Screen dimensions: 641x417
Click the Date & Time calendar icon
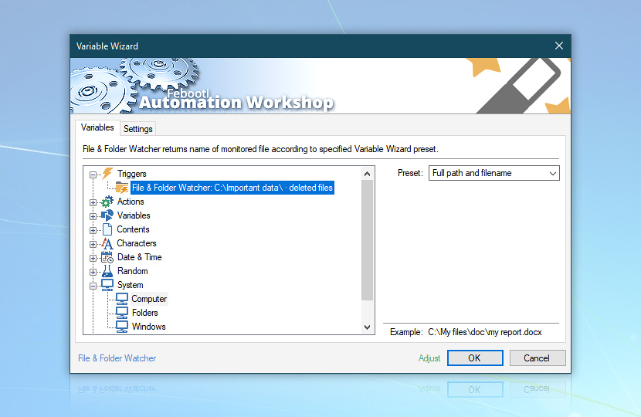click(107, 257)
